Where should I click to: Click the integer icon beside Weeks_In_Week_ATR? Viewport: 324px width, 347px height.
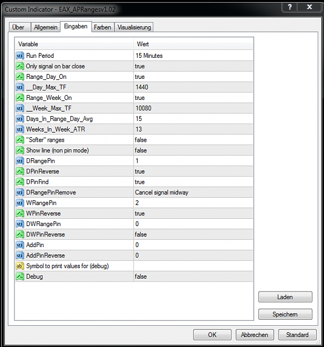coord(19,129)
